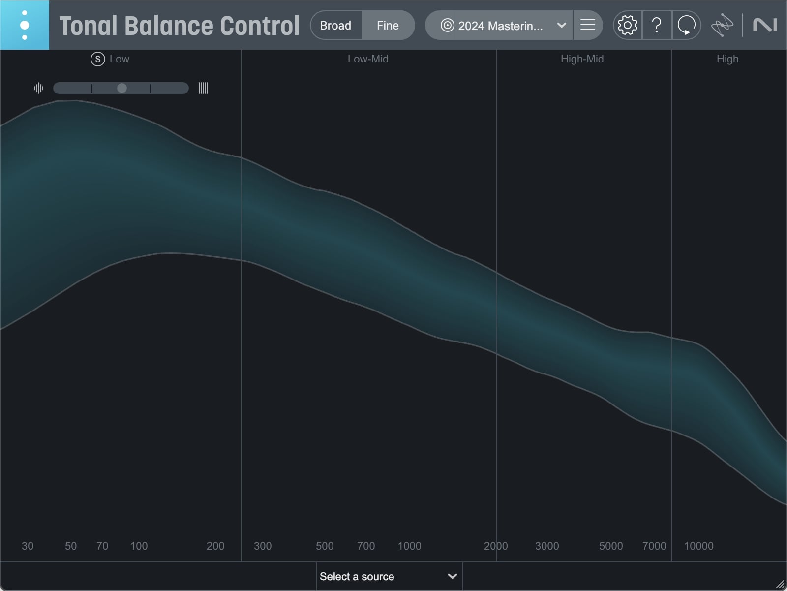
Task: Click the Tonal Balance Control title
Action: coord(180,26)
